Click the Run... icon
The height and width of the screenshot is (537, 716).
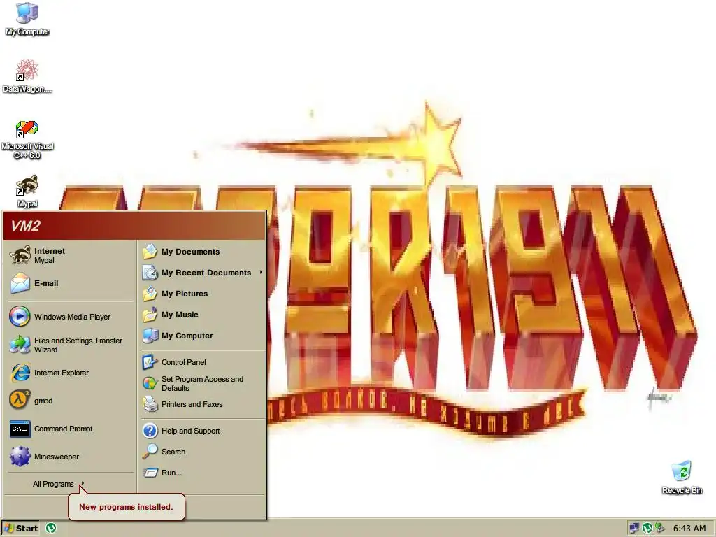click(150, 473)
